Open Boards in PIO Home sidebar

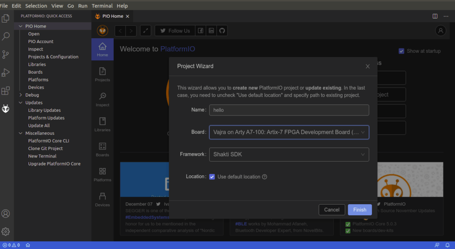pyautogui.click(x=103, y=150)
